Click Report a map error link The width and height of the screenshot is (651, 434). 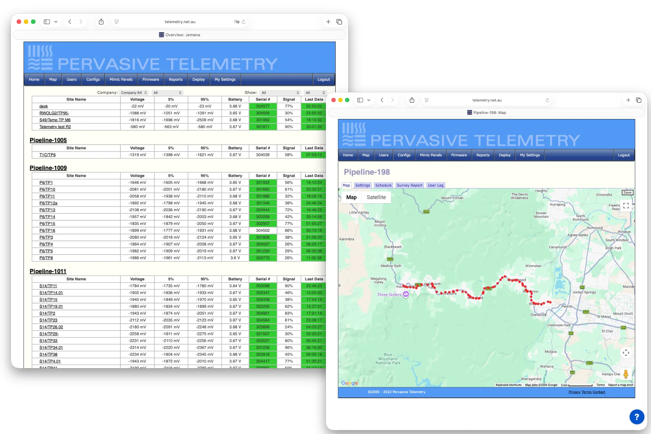tap(621, 385)
